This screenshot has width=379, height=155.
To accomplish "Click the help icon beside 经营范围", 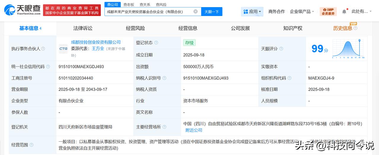I will pyautogui.click(x=31, y=145).
